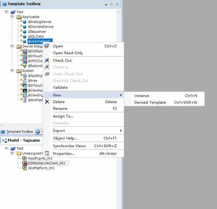The height and width of the screenshot is (209, 217).
Task: Click the Delete X icon in context menu
Action: pyautogui.click(x=47, y=102)
